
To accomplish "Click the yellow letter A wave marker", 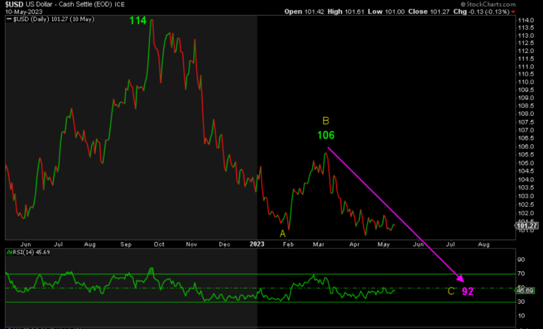I will tap(283, 233).
